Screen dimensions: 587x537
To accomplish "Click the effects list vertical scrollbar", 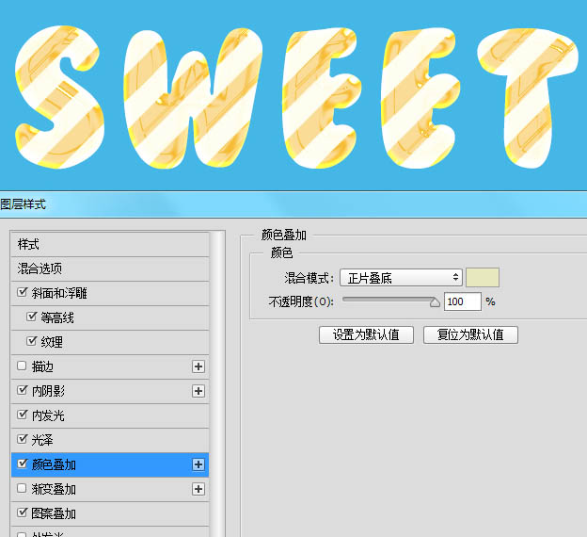I will tap(216, 384).
